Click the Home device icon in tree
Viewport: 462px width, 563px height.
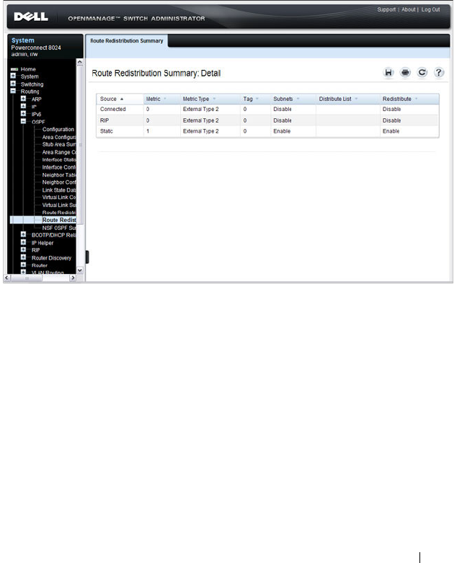click(14, 69)
